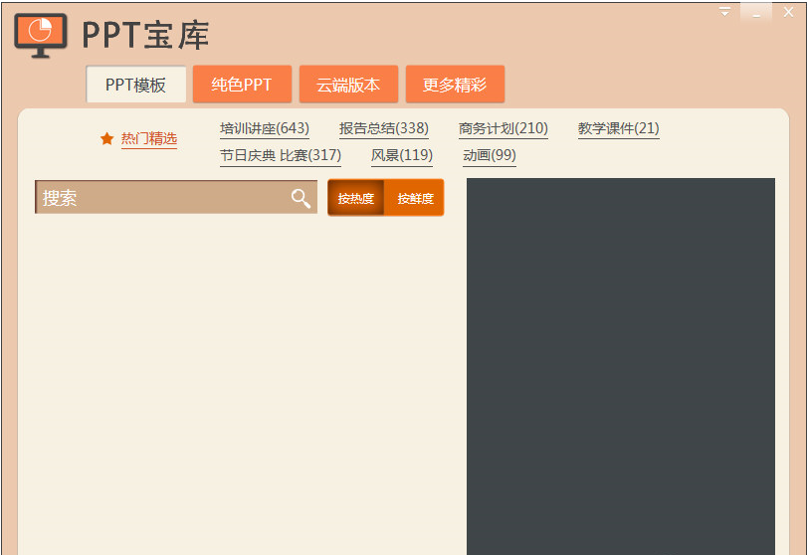Screen dimensions: 807x555
Task: Sort templates by 按热度
Action: coord(355,198)
